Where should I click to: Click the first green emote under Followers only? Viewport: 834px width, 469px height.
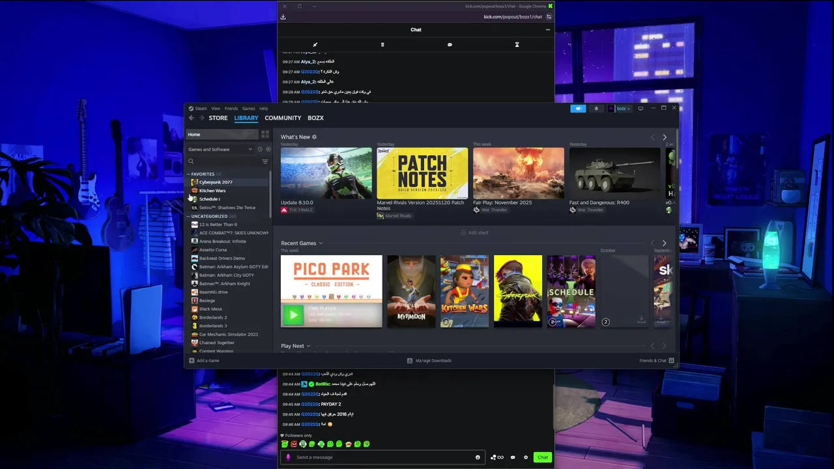point(285,444)
